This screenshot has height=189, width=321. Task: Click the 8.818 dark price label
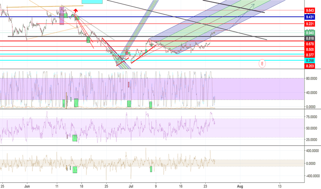[310, 38]
